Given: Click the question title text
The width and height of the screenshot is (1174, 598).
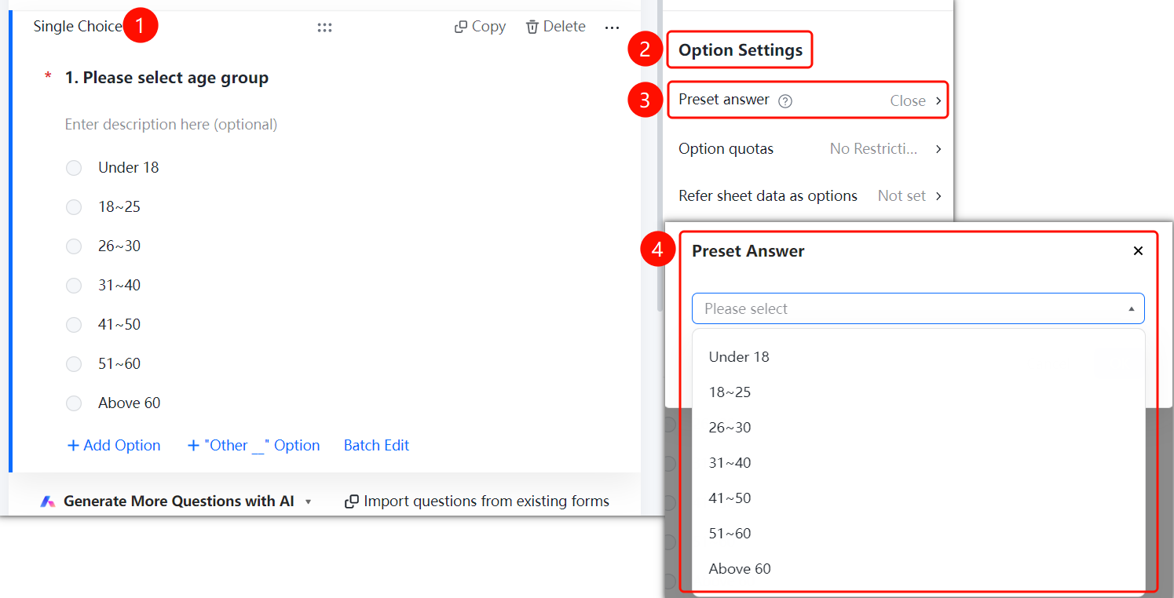Looking at the screenshot, I should [166, 78].
